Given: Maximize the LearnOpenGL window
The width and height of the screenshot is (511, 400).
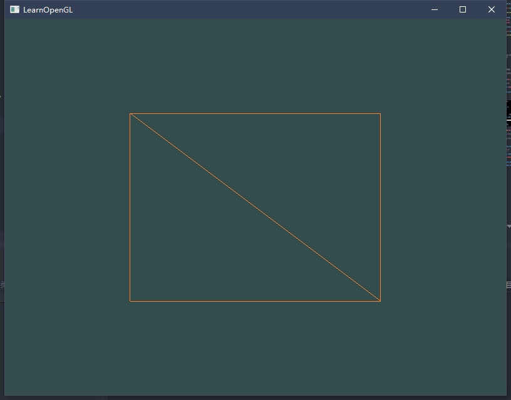Looking at the screenshot, I should point(463,9).
